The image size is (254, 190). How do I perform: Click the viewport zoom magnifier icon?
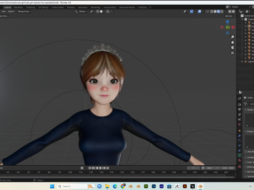232,37
